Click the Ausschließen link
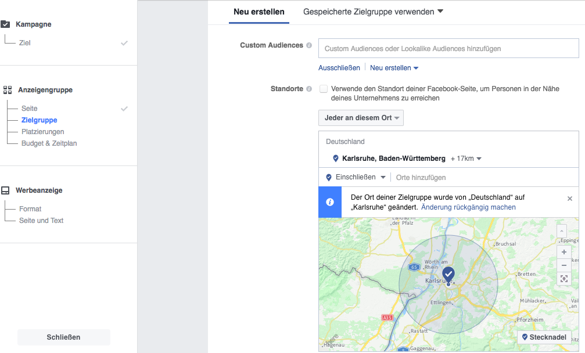 coord(339,68)
